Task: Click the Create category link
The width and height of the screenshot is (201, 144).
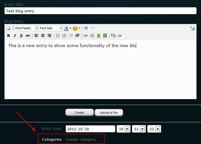Action: (x=81, y=139)
